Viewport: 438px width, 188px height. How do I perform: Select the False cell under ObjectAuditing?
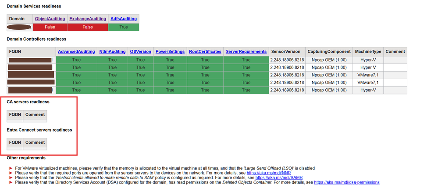pyautogui.click(x=50, y=27)
